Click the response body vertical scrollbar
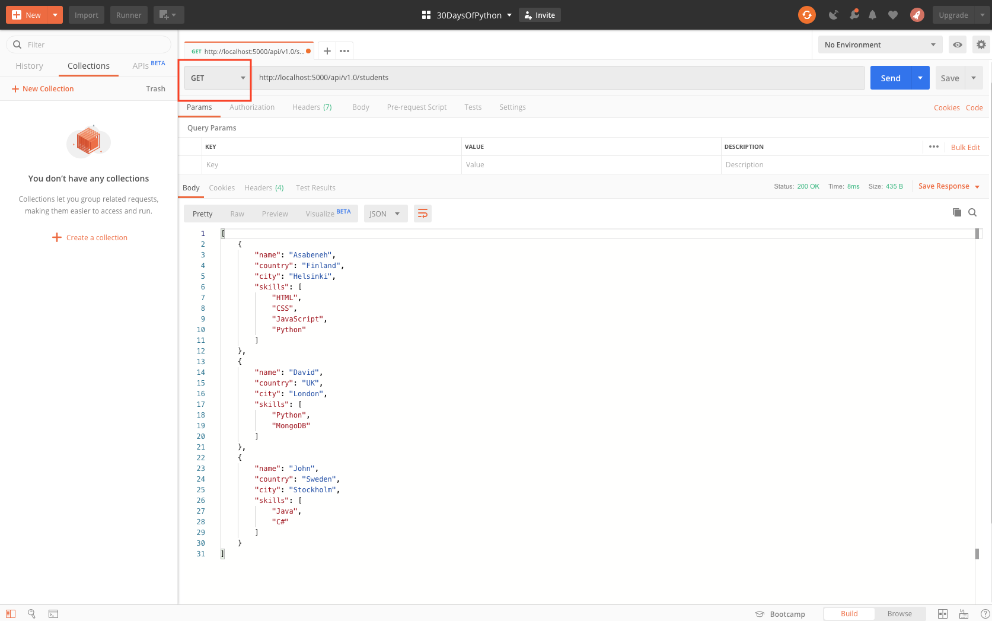The height and width of the screenshot is (621, 992). (977, 391)
